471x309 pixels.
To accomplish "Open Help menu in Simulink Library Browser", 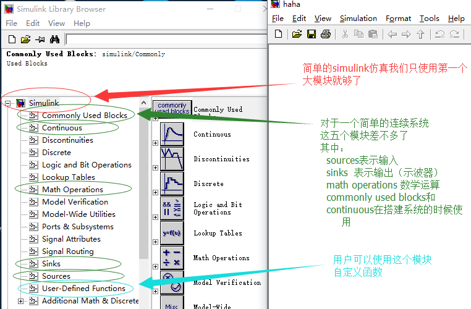I will click(x=82, y=23).
